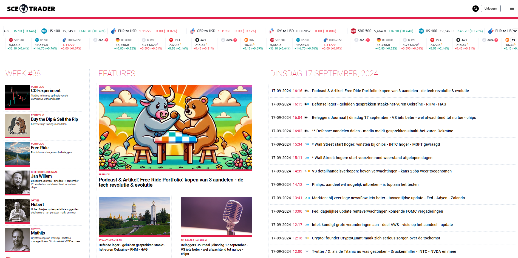The image size is (518, 258).
Task: Open the Podcast & Artikel headline under the feature image
Action: [171, 182]
